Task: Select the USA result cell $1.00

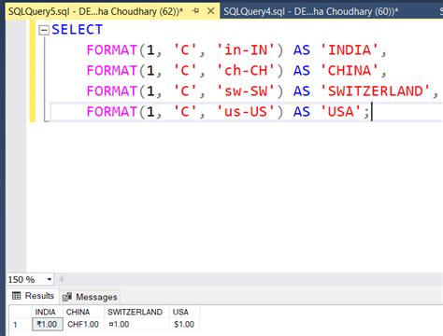Action: (x=184, y=325)
